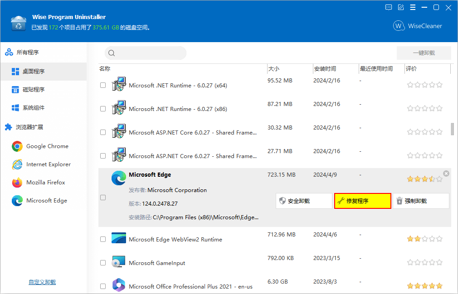Click the vertical scrollbar thumb

click(x=453, y=129)
